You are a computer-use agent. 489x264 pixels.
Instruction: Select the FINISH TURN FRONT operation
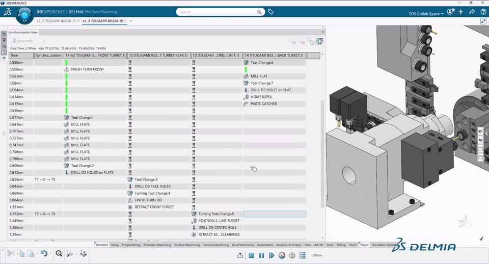[x=87, y=69]
